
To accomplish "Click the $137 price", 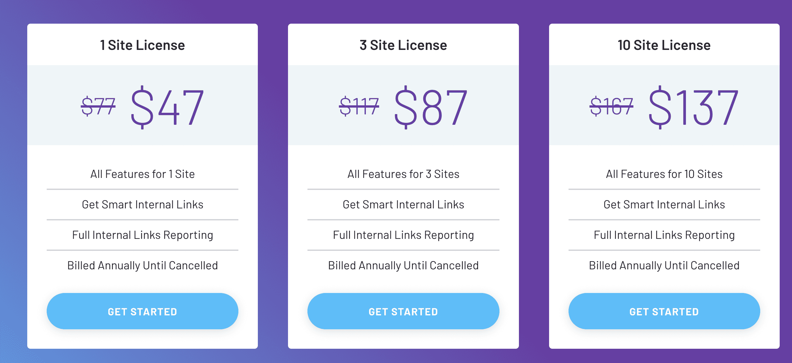I will (693, 107).
